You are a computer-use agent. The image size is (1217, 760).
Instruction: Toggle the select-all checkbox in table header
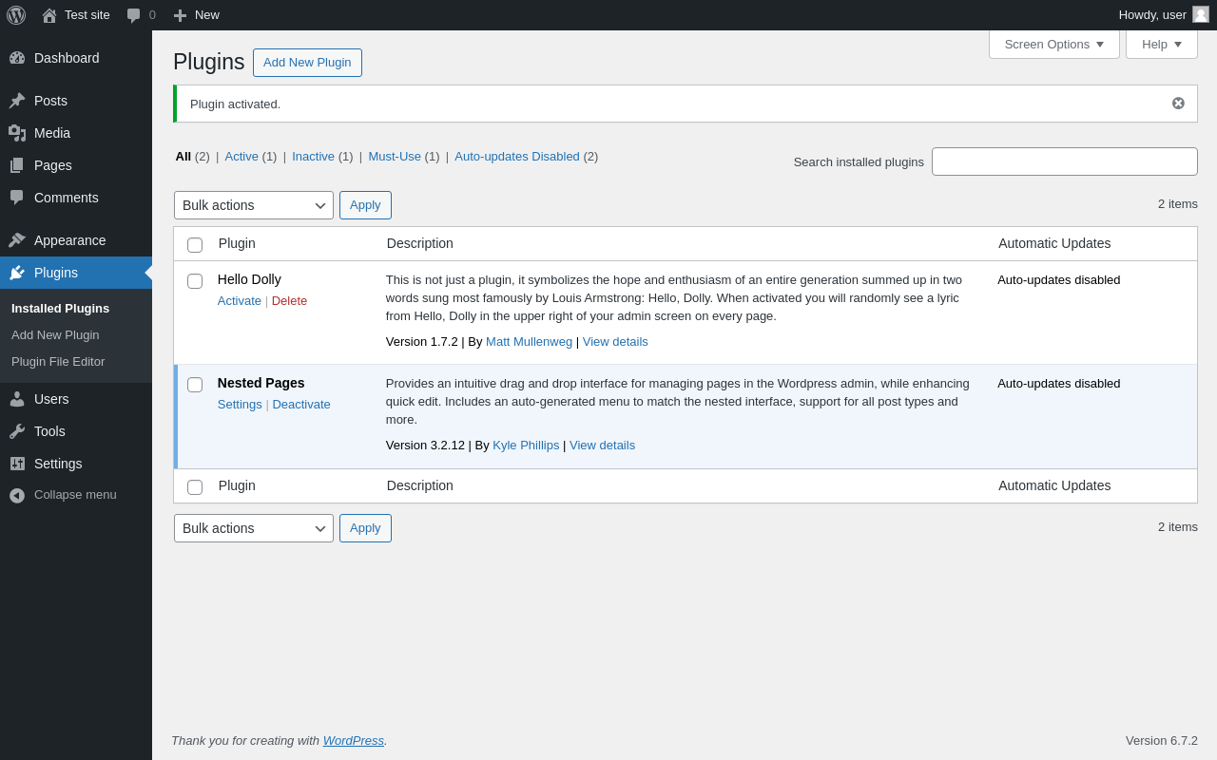(195, 245)
